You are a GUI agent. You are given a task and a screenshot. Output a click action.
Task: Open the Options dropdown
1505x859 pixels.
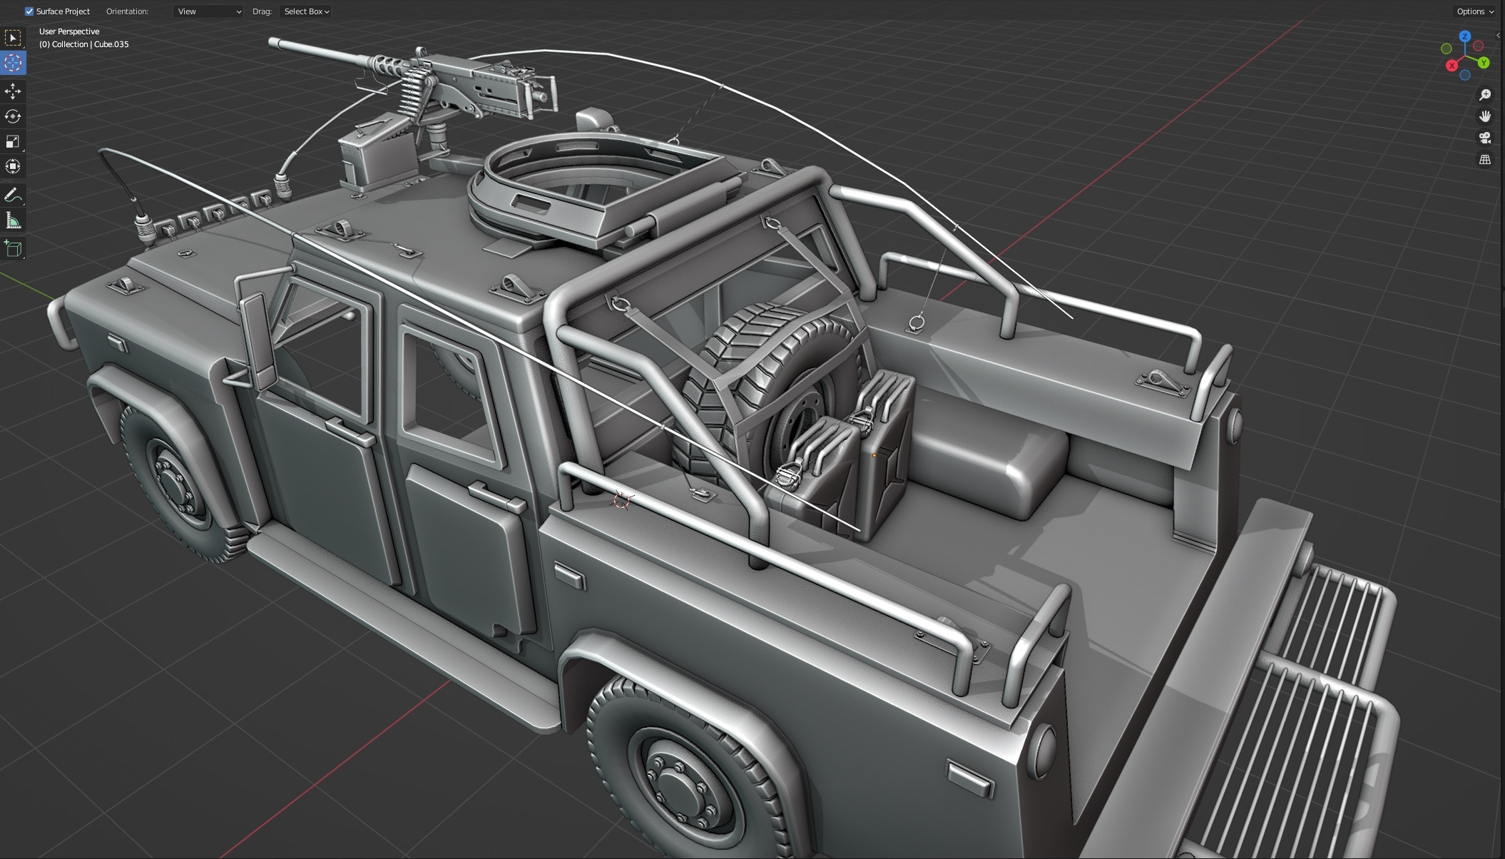(x=1474, y=11)
